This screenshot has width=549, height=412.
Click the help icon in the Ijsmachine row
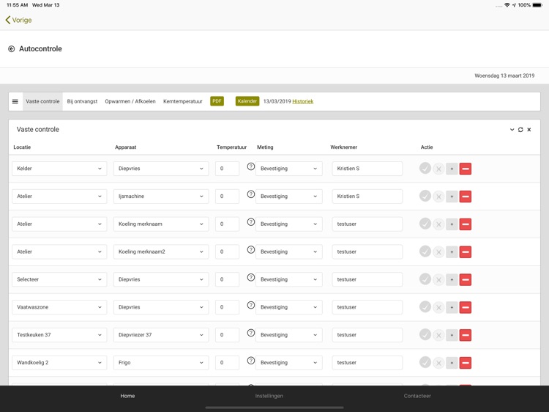pyautogui.click(x=250, y=194)
